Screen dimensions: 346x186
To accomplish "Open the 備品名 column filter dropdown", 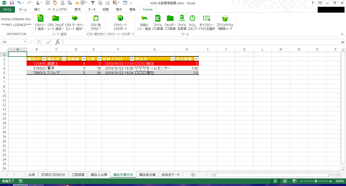I will pos(63,59).
